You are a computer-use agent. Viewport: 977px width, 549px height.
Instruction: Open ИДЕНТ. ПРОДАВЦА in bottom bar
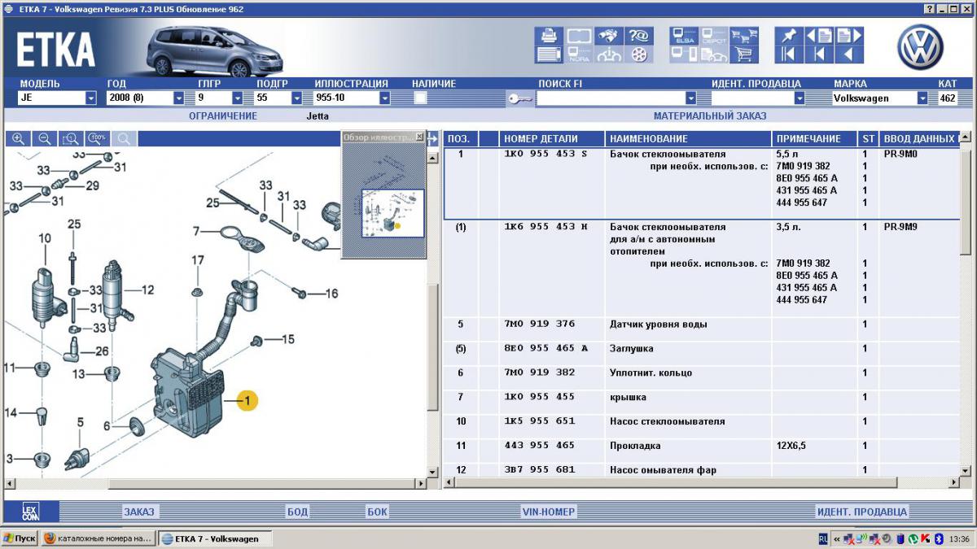(861, 512)
